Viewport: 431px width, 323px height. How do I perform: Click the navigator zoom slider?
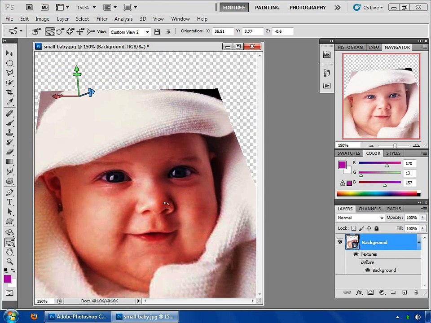point(395,145)
